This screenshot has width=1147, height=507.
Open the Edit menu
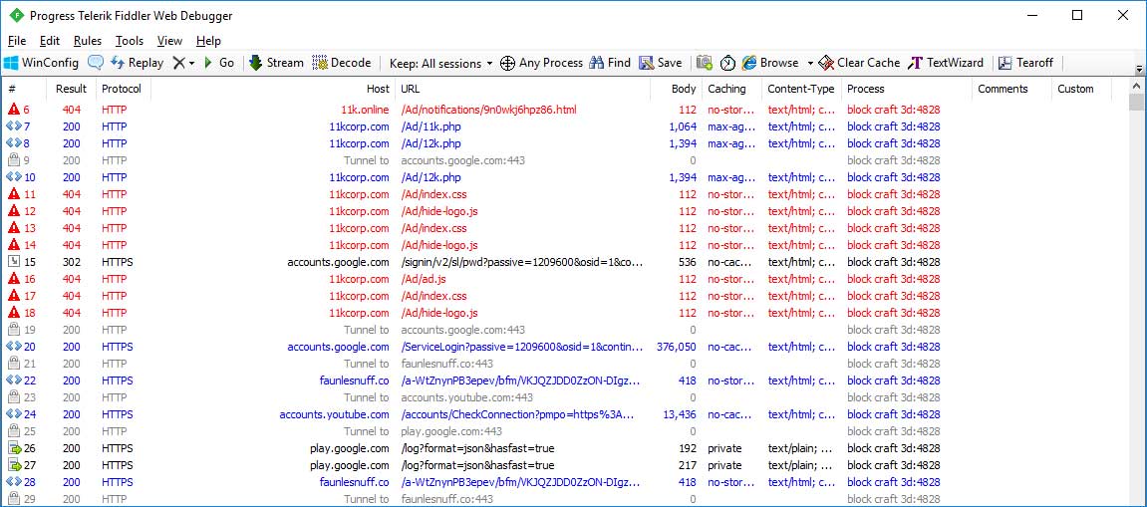coord(50,41)
